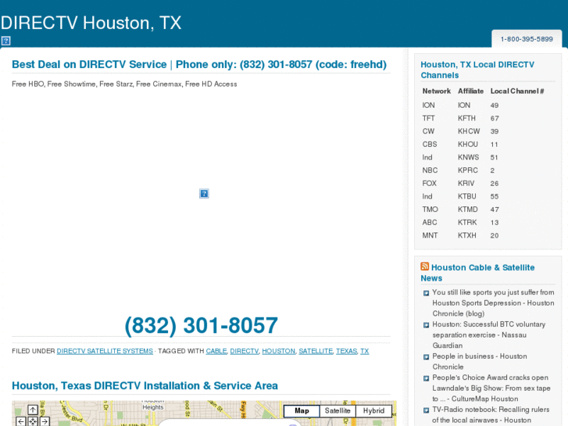Click the KFTH affiliate cell
Image resolution: width=568 pixels, height=426 pixels.
coord(466,118)
